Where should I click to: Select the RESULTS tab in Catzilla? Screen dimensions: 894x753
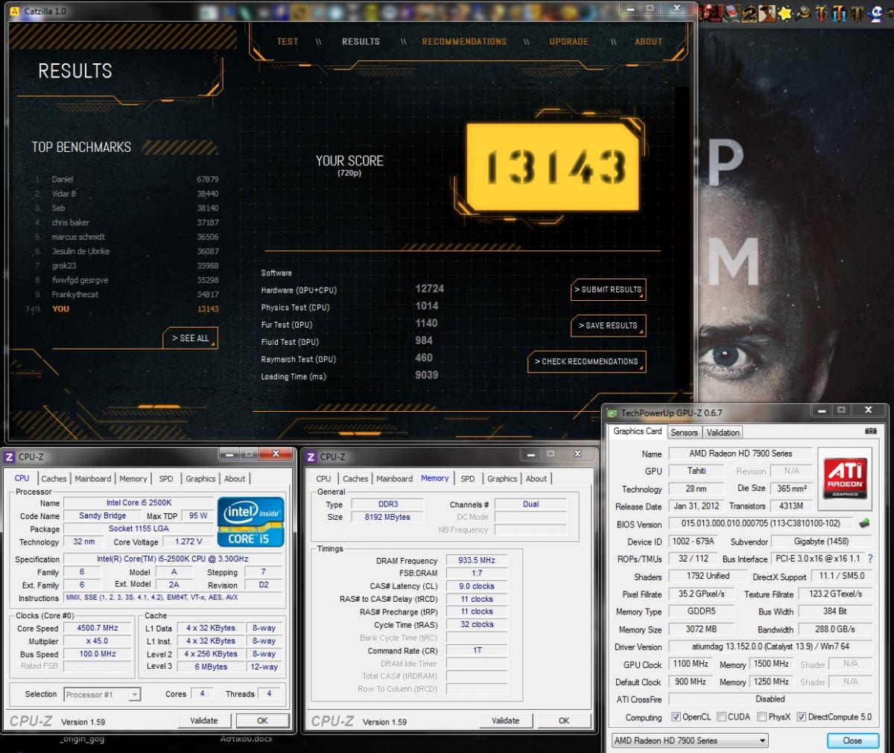click(361, 42)
